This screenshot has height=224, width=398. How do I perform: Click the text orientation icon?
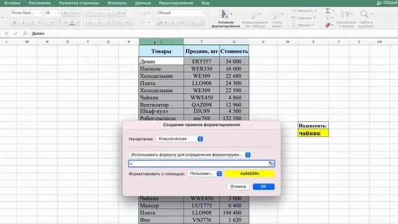click(119, 13)
